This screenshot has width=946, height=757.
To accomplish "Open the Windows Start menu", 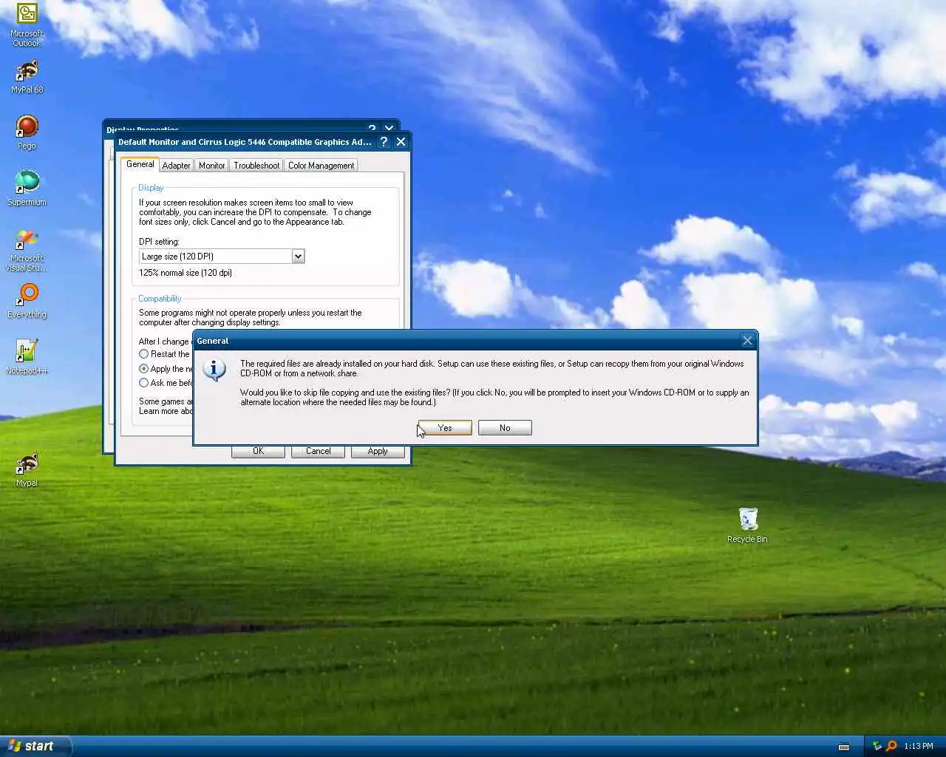I will tap(35, 747).
